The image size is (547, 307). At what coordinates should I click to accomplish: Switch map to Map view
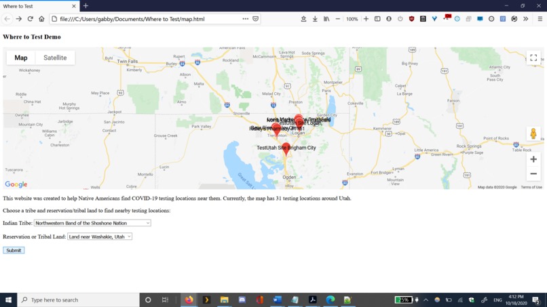tap(21, 58)
